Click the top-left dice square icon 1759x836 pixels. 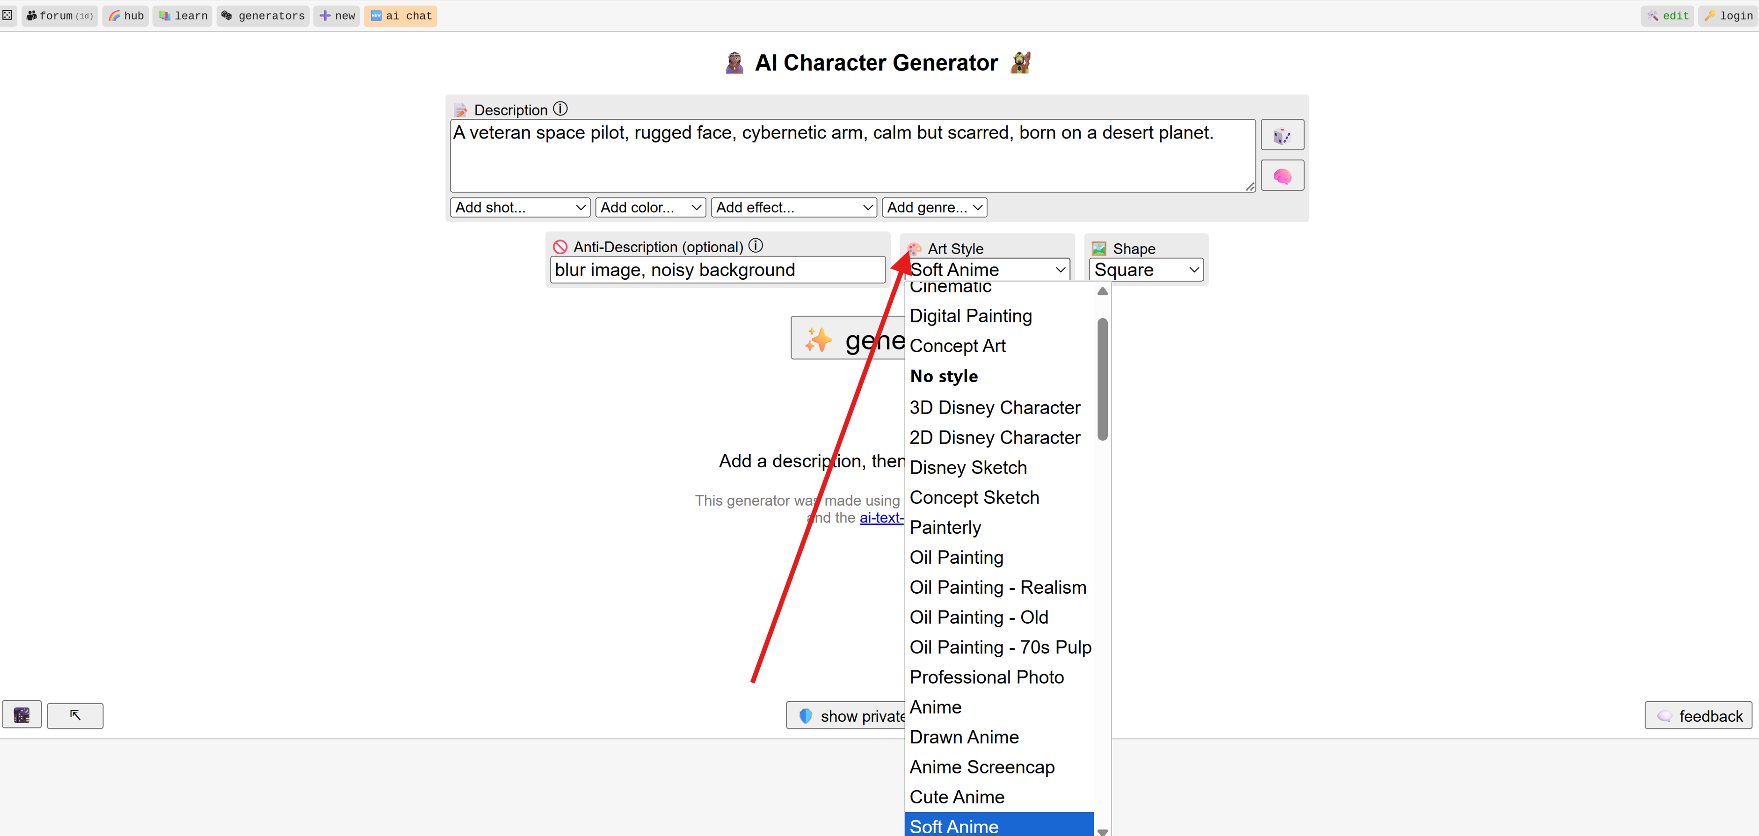tap(7, 15)
